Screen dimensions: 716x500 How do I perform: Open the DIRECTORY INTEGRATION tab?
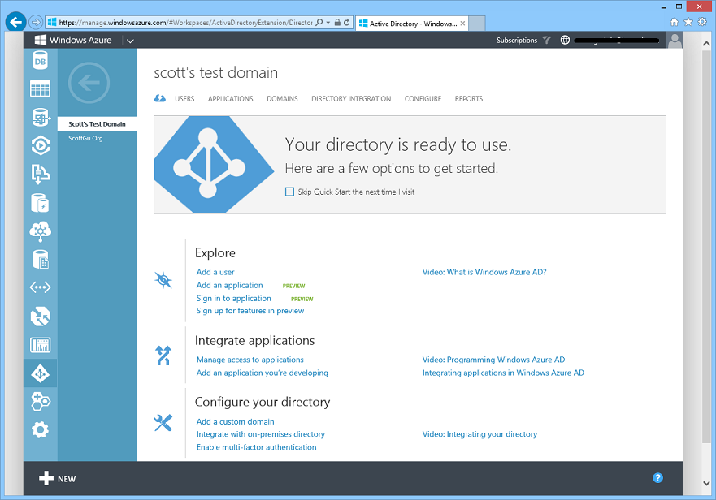pyautogui.click(x=351, y=98)
